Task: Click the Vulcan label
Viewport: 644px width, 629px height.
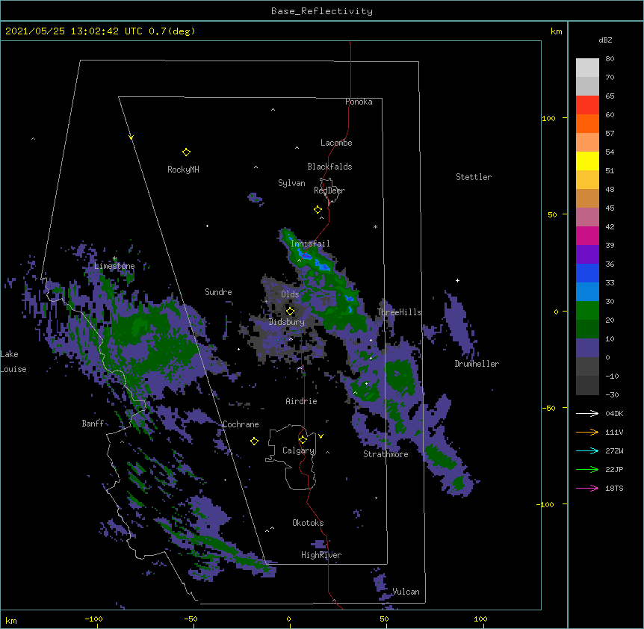Action: pos(406,592)
